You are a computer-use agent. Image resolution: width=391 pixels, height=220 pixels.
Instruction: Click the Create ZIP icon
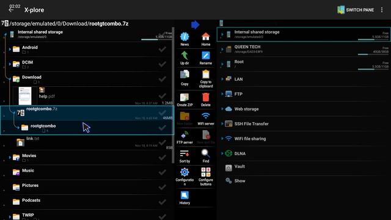coord(185,98)
